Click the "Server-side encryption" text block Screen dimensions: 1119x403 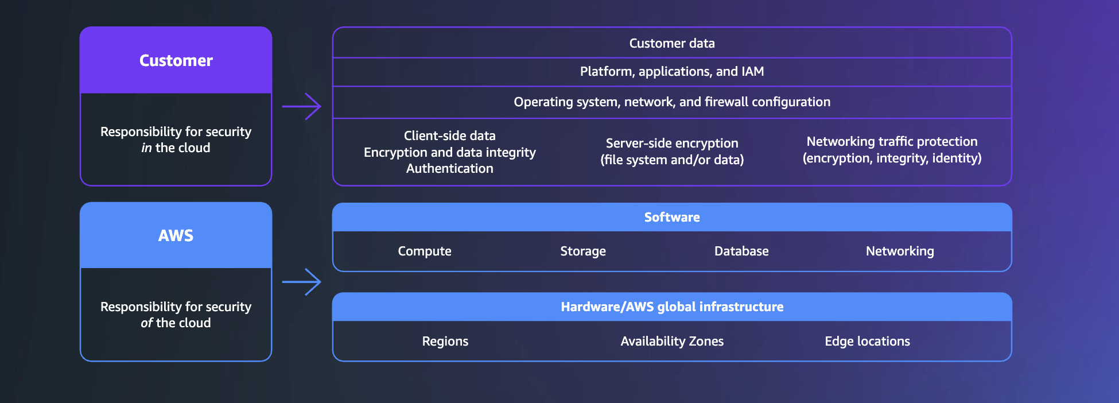[x=672, y=152]
